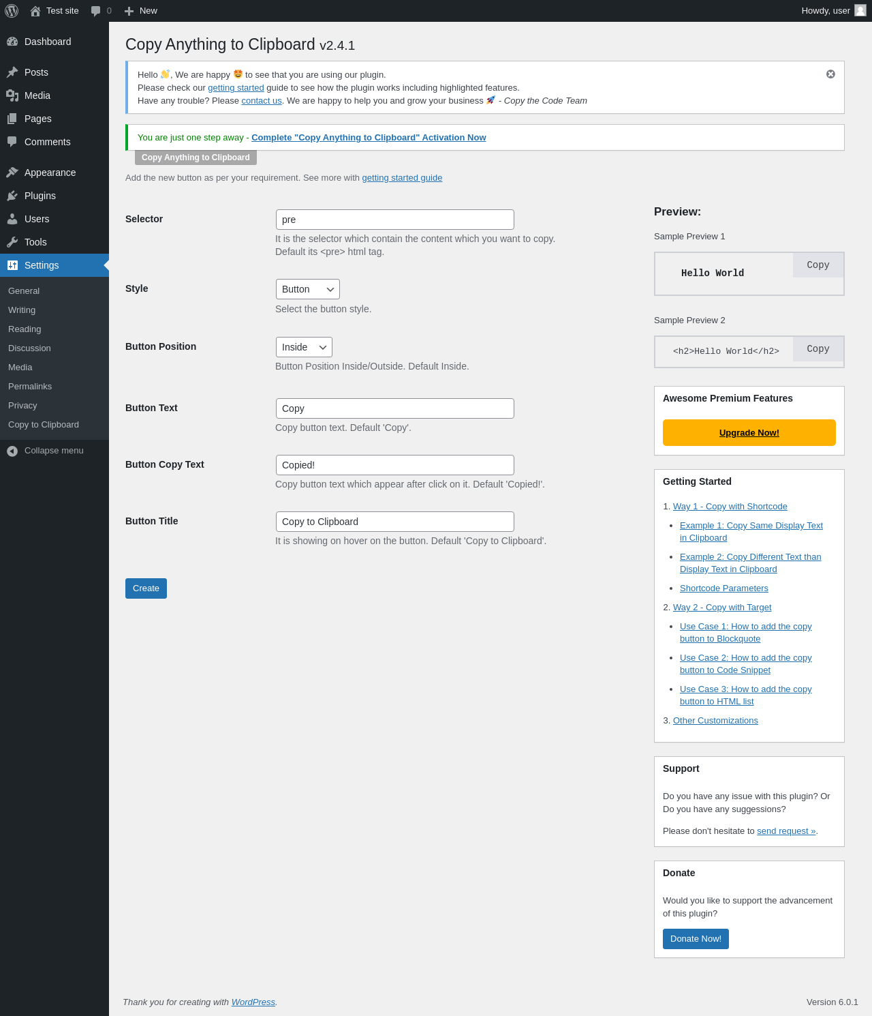Open the Complete Activation Now link
The image size is (872, 1016).
pyautogui.click(x=369, y=138)
